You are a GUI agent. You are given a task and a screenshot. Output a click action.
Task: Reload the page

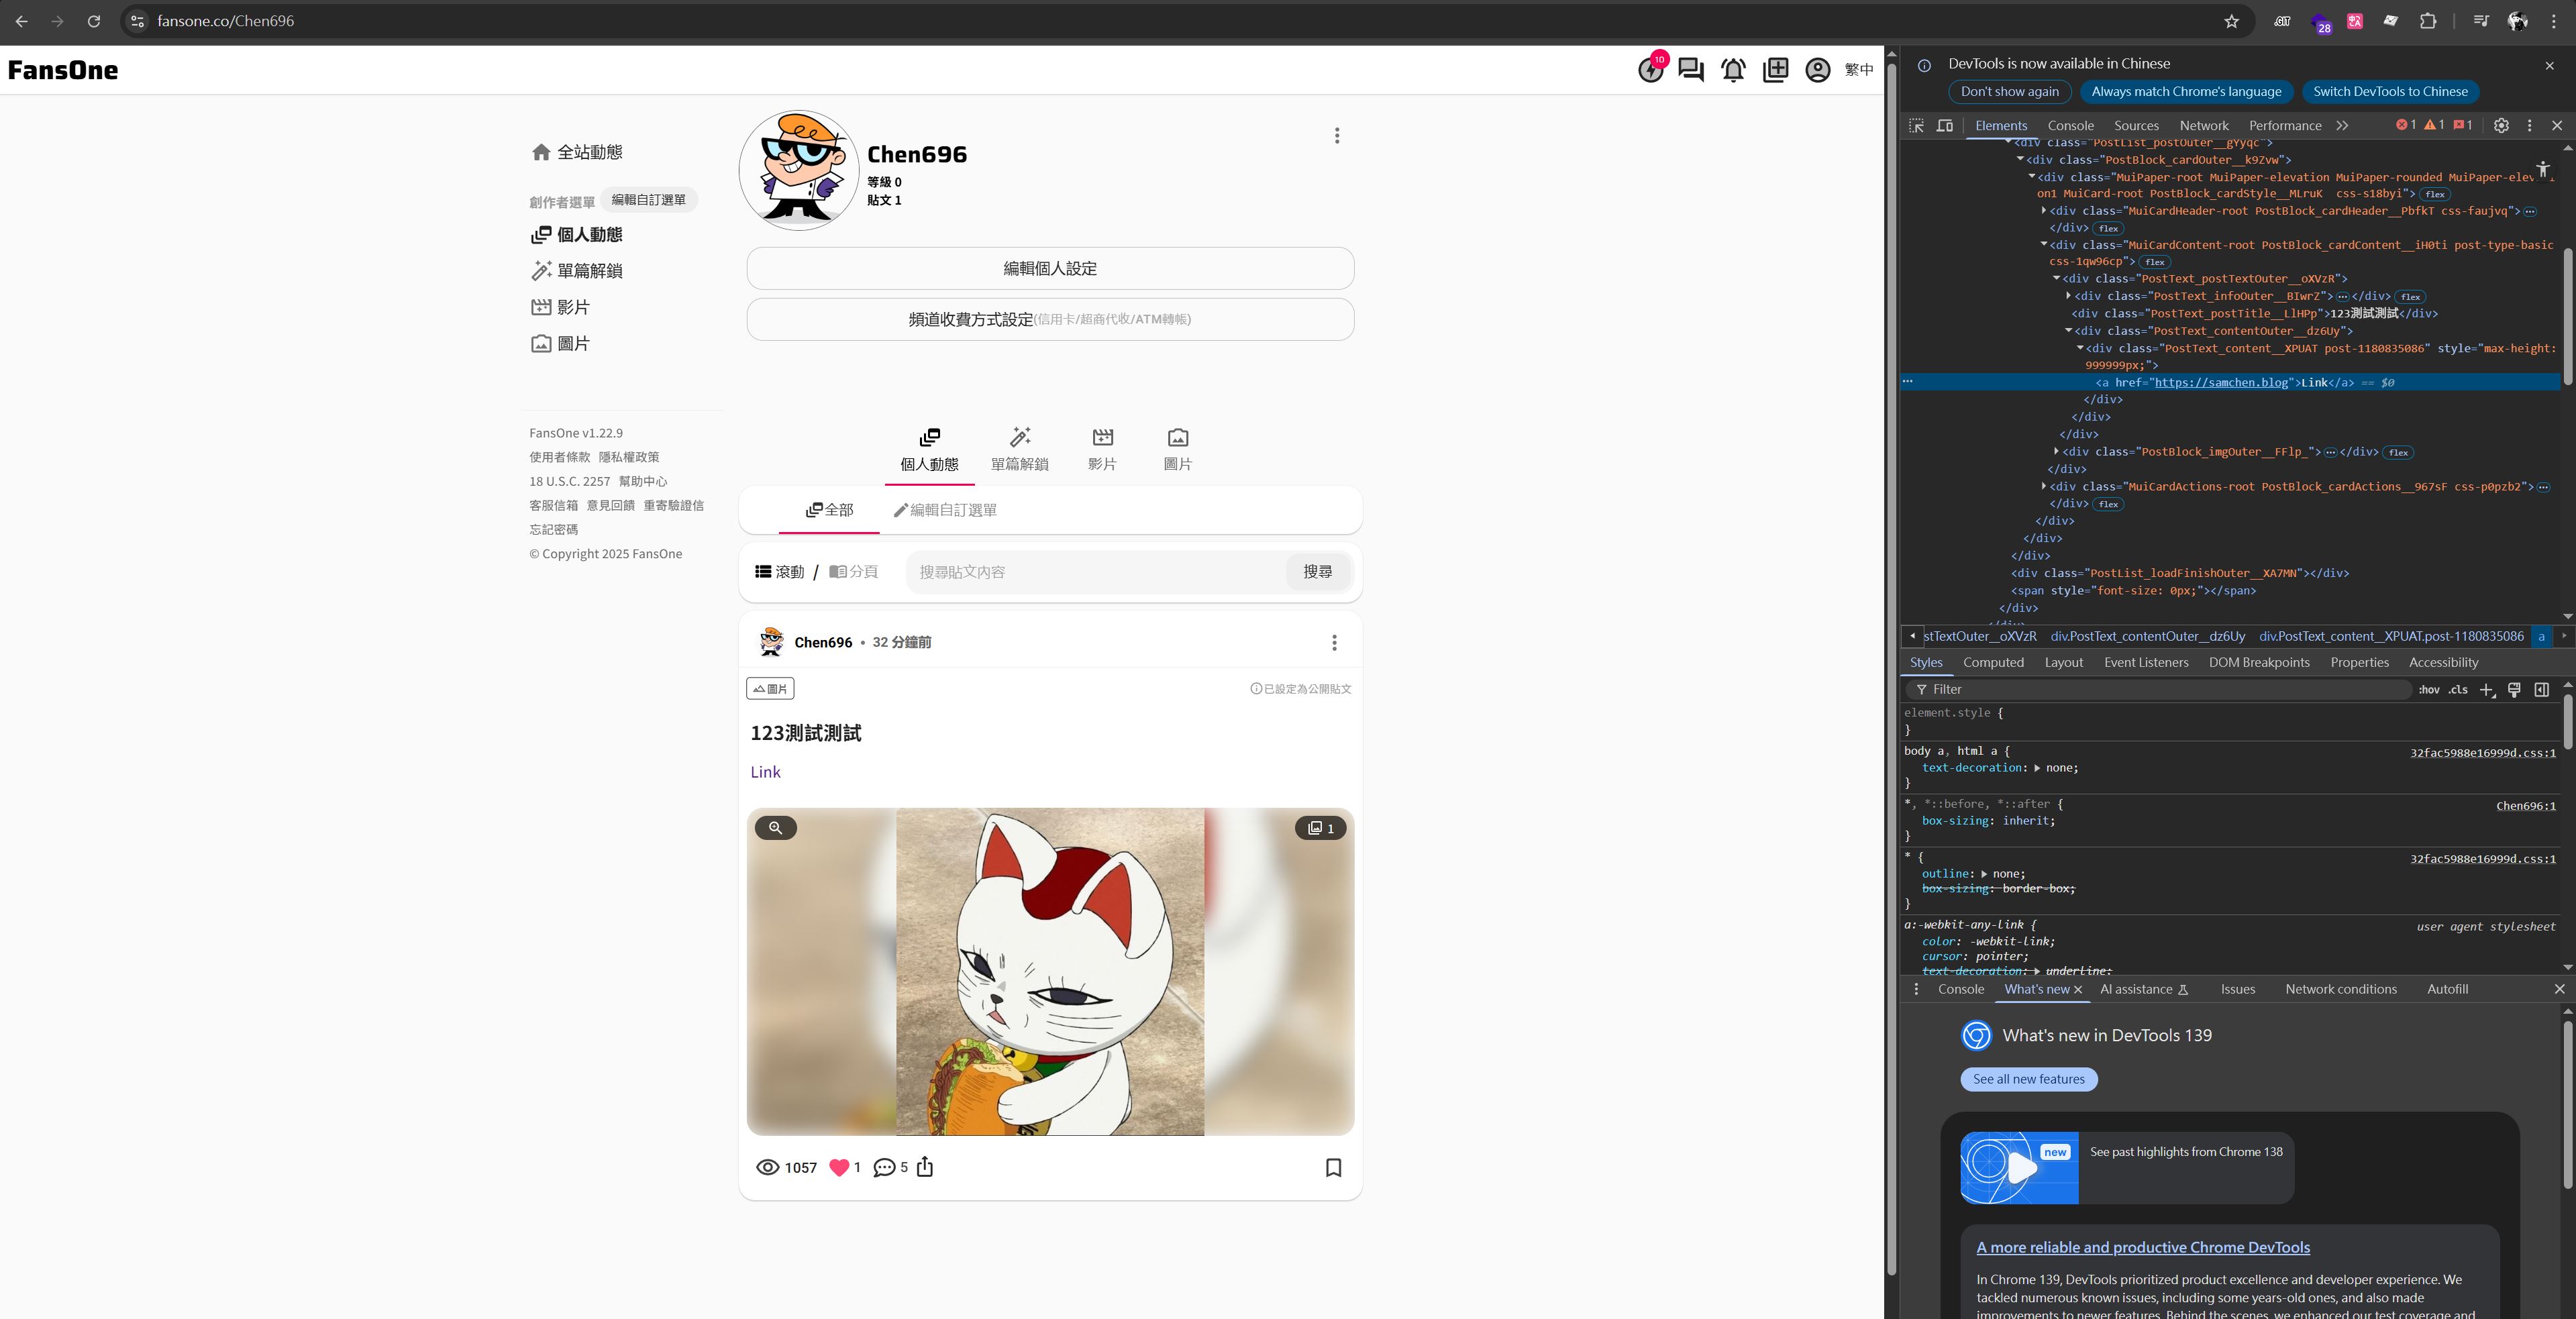94,21
